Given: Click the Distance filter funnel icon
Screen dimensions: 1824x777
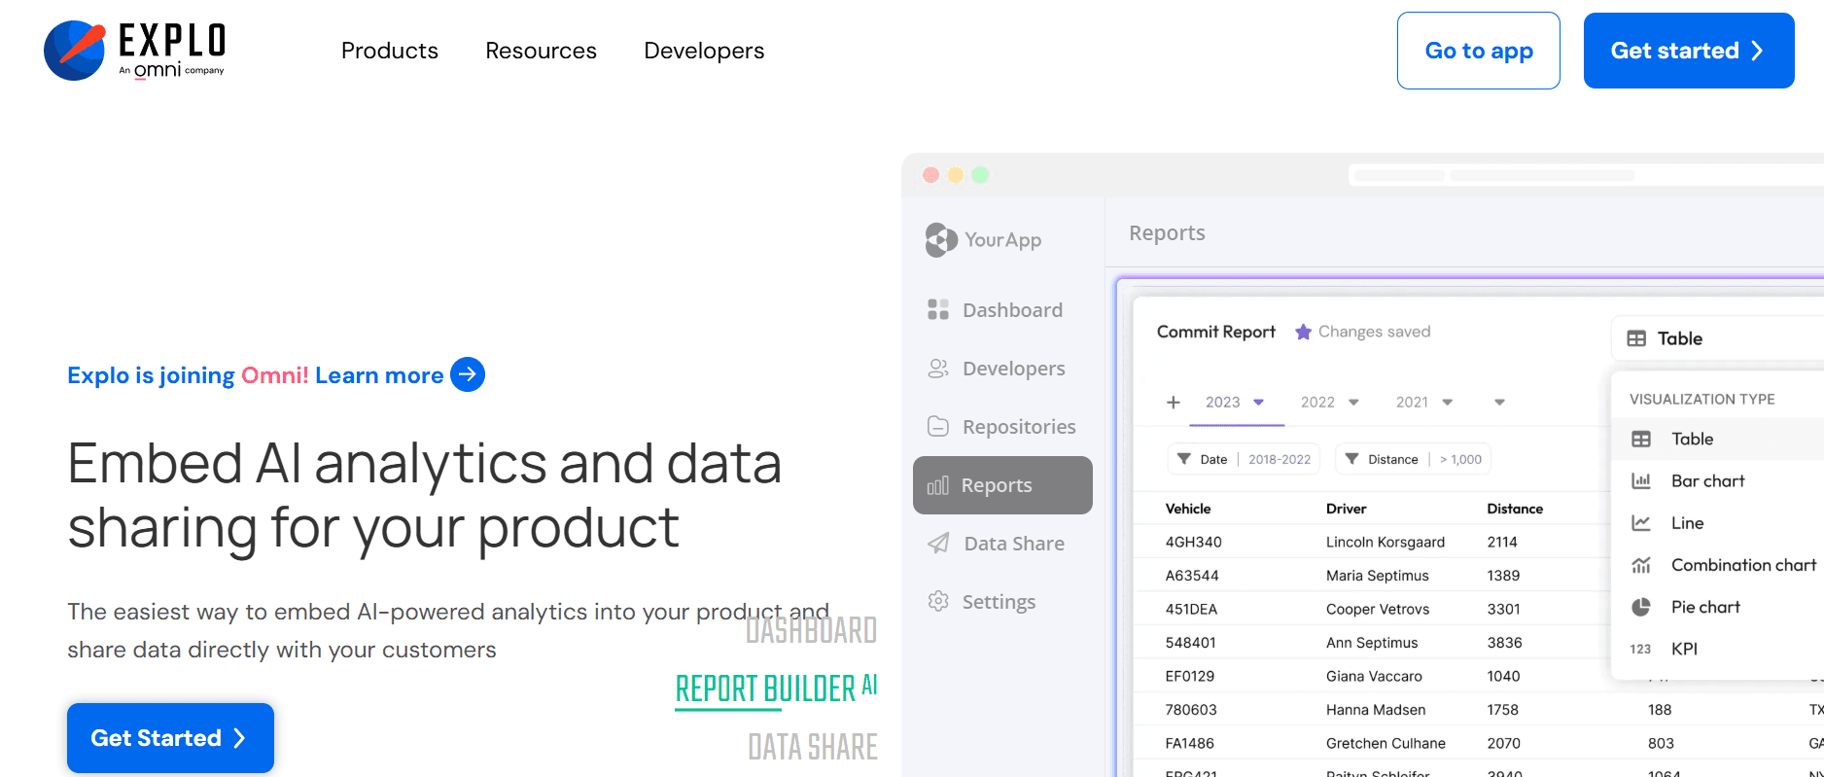Looking at the screenshot, I should (1351, 459).
